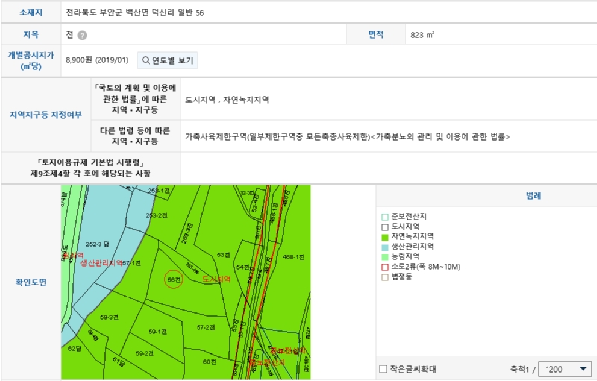The image size is (597, 381).
Task: Click parcel 469-1전 on map
Action: [x=293, y=257]
